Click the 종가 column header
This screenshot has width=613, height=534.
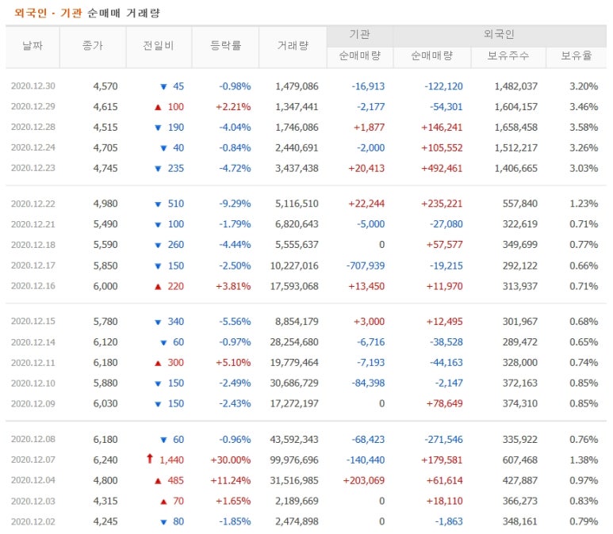[x=93, y=46]
